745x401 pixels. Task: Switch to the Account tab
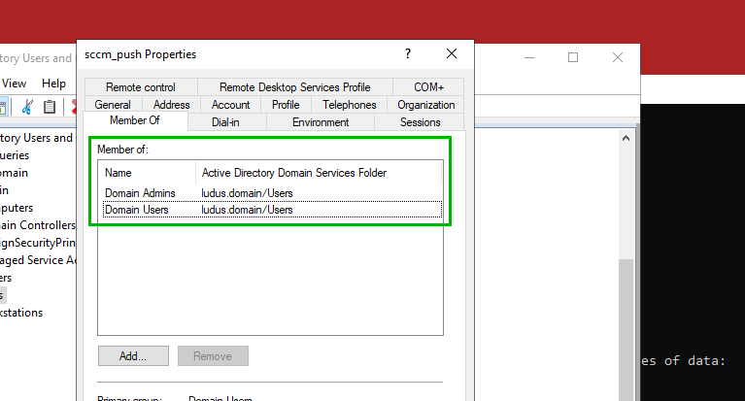click(230, 105)
